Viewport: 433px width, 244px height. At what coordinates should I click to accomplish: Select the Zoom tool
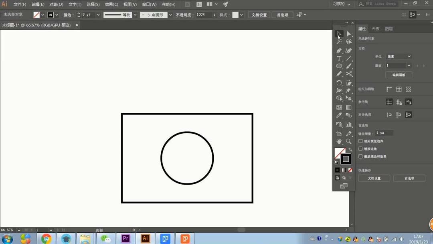click(348, 141)
